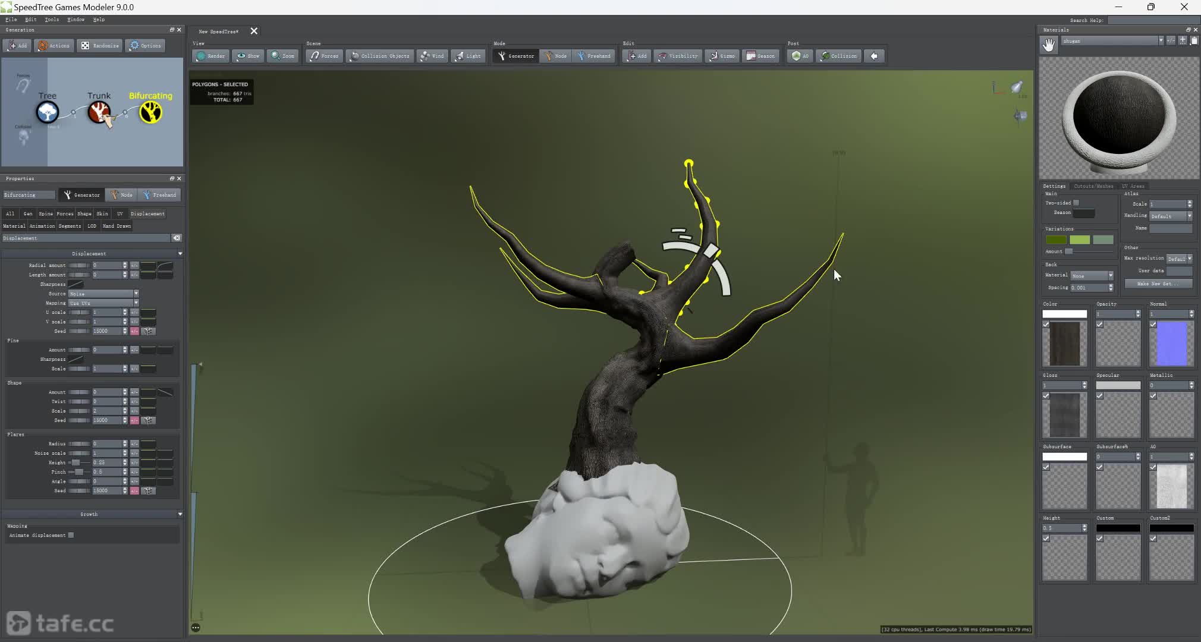Click the hand icon in Materials panel
This screenshot has width=1201, height=642.
(1049, 45)
